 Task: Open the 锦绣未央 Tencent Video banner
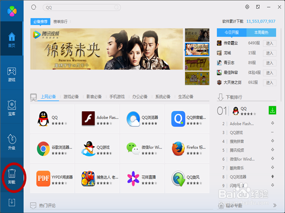106,49
